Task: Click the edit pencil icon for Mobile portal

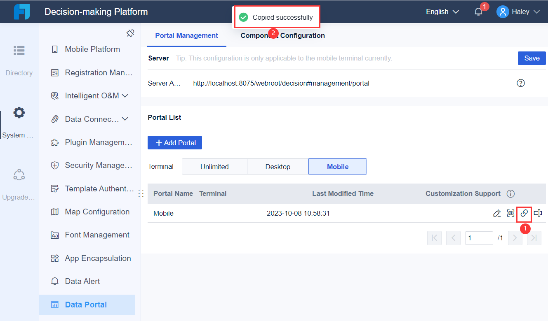Action: click(x=497, y=213)
